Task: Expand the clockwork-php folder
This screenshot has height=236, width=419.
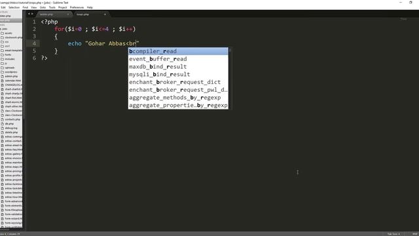Action: coord(12,37)
